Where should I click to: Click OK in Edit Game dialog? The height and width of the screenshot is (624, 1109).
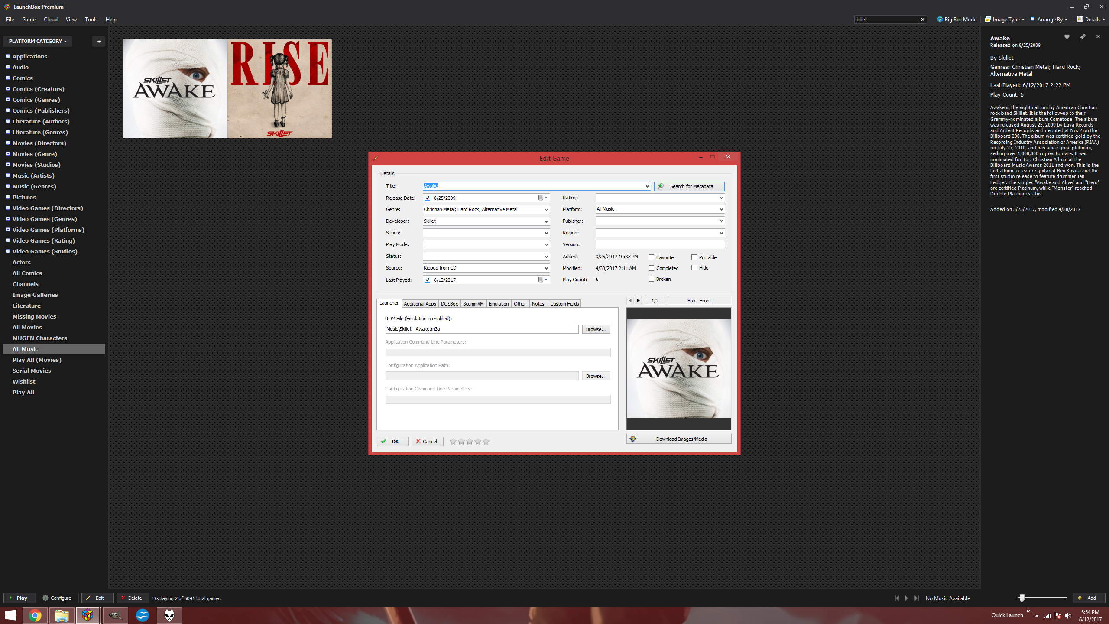[x=392, y=442]
